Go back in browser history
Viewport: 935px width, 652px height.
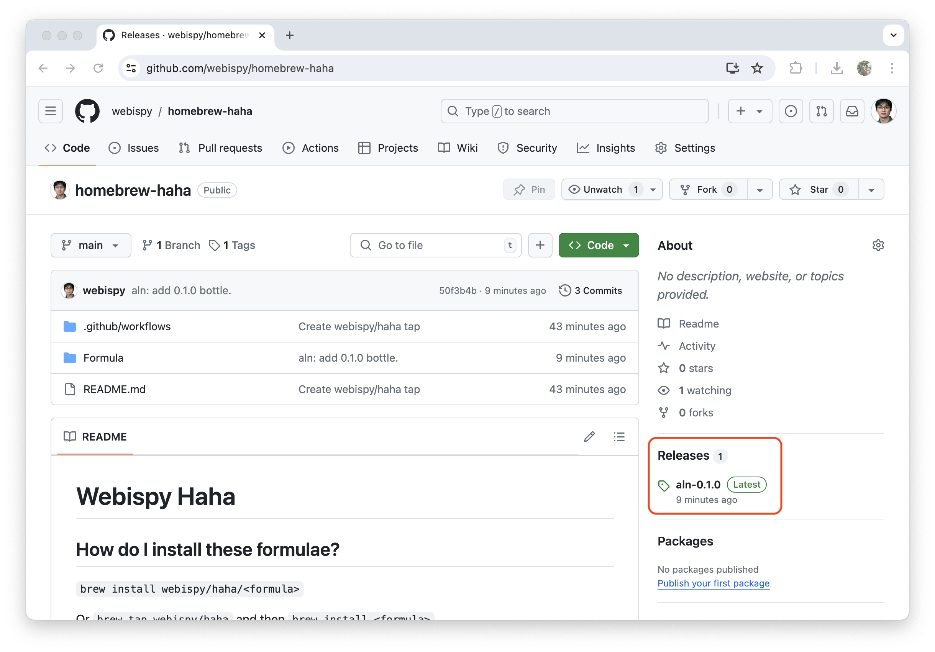(43, 68)
